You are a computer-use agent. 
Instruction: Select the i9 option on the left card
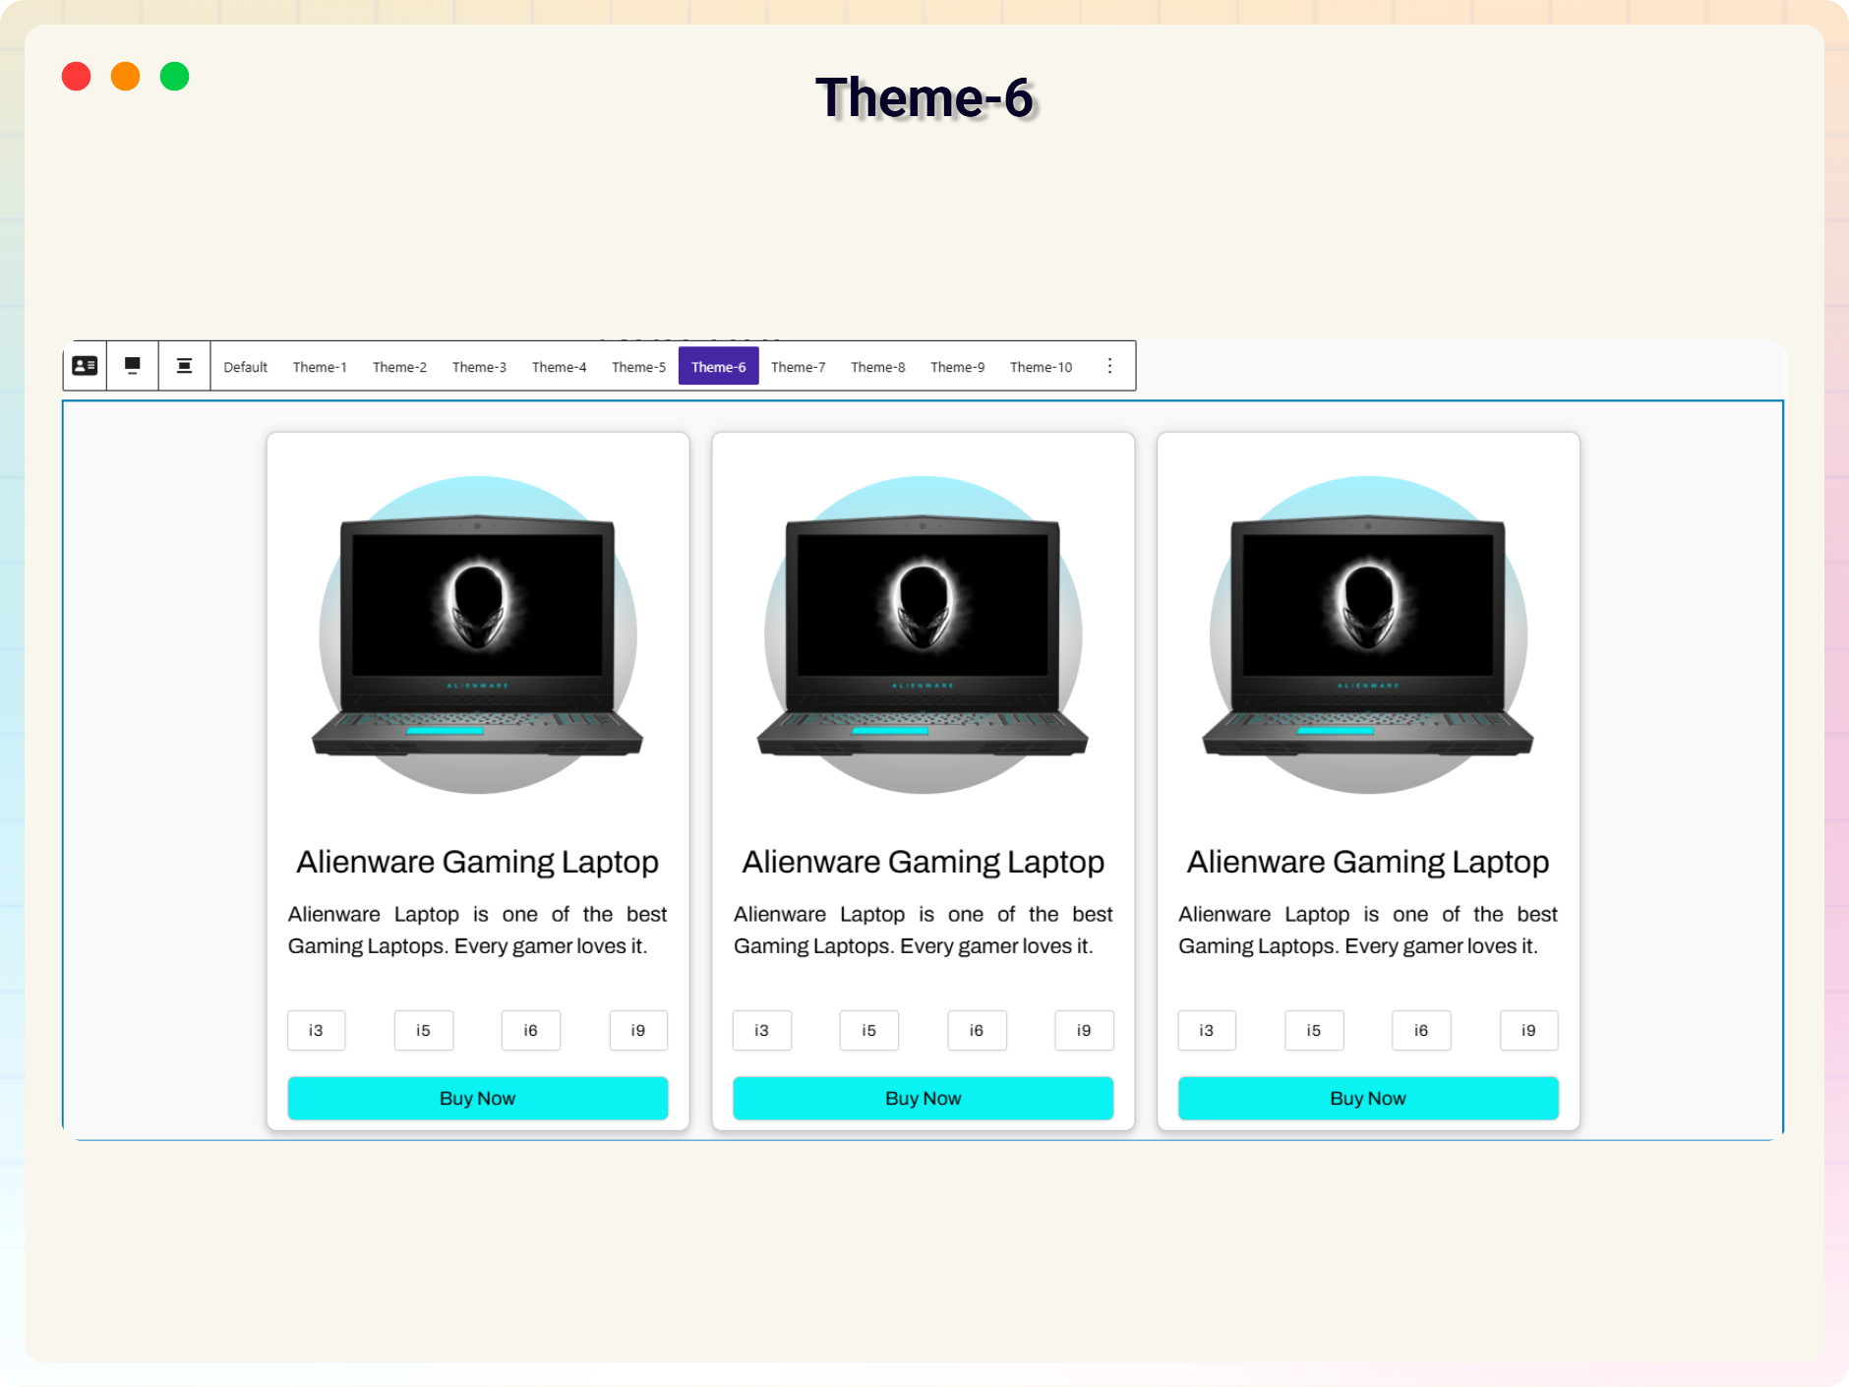click(638, 1030)
